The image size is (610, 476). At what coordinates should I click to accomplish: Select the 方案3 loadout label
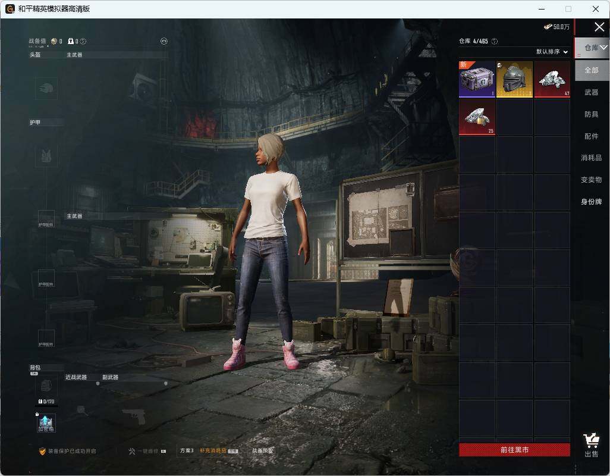[x=187, y=450]
